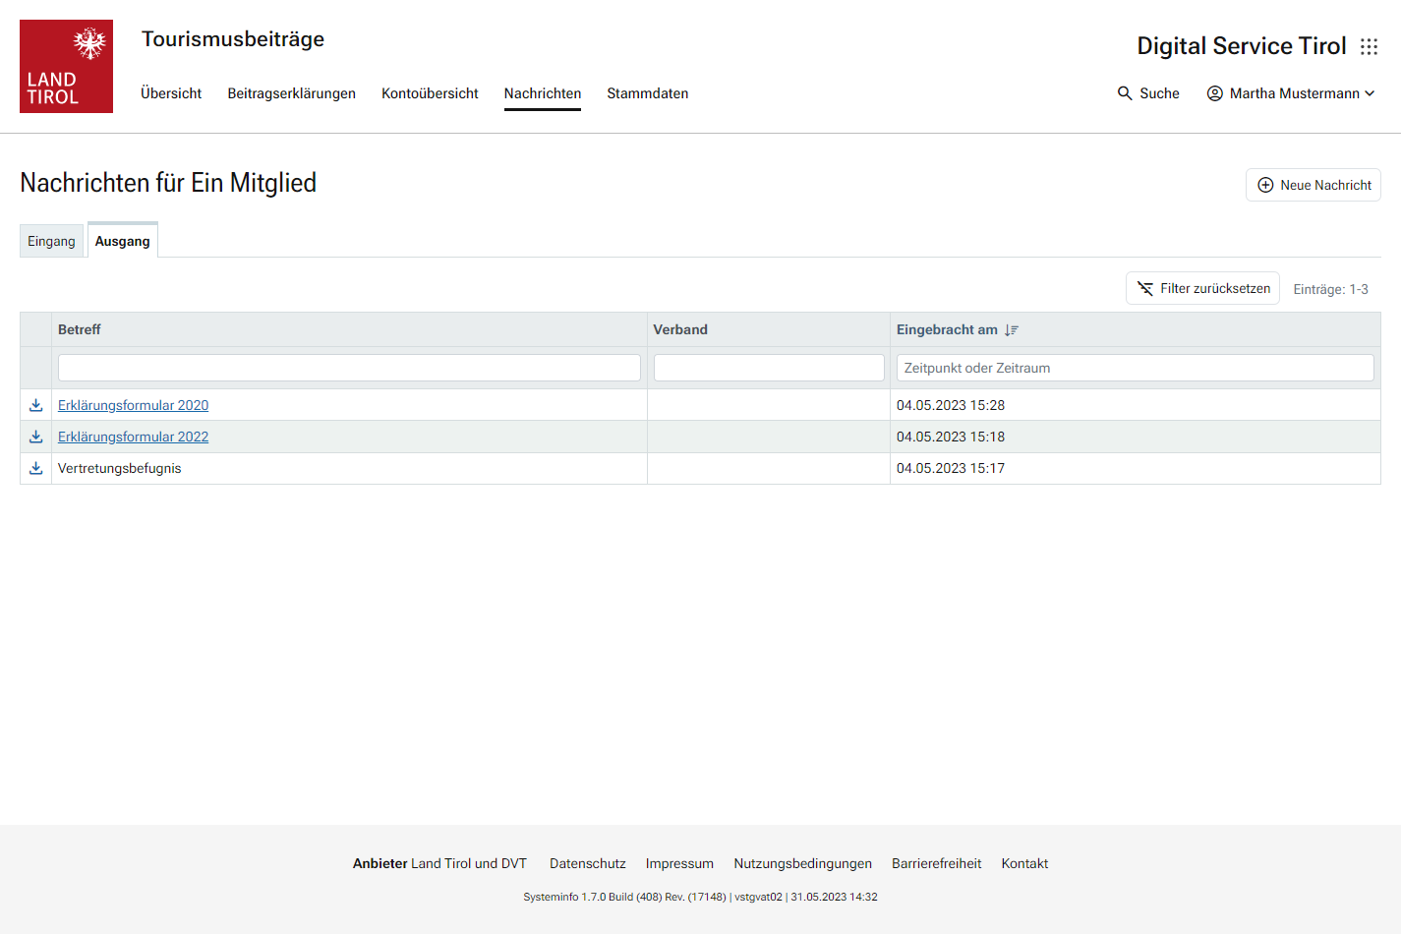Open the Datenschutz footer link
The height and width of the screenshot is (934, 1401).
click(x=587, y=863)
